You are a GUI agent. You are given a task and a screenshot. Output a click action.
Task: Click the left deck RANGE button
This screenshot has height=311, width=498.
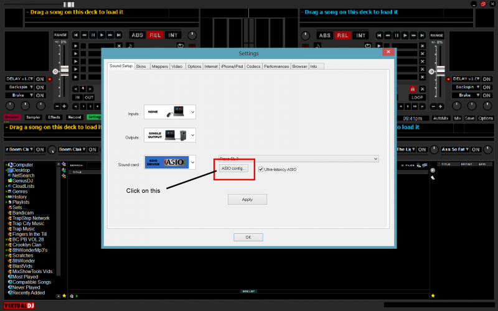[x=60, y=35]
